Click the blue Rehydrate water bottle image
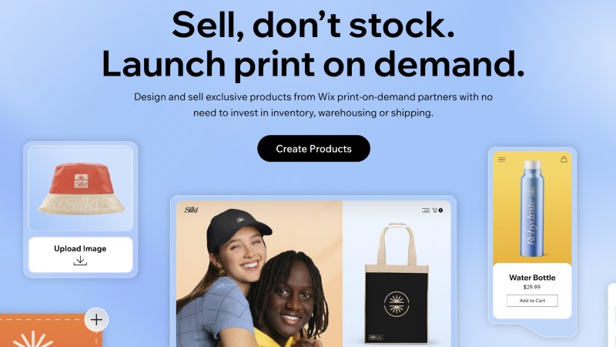Viewport: 616px width, 347px height. click(532, 208)
